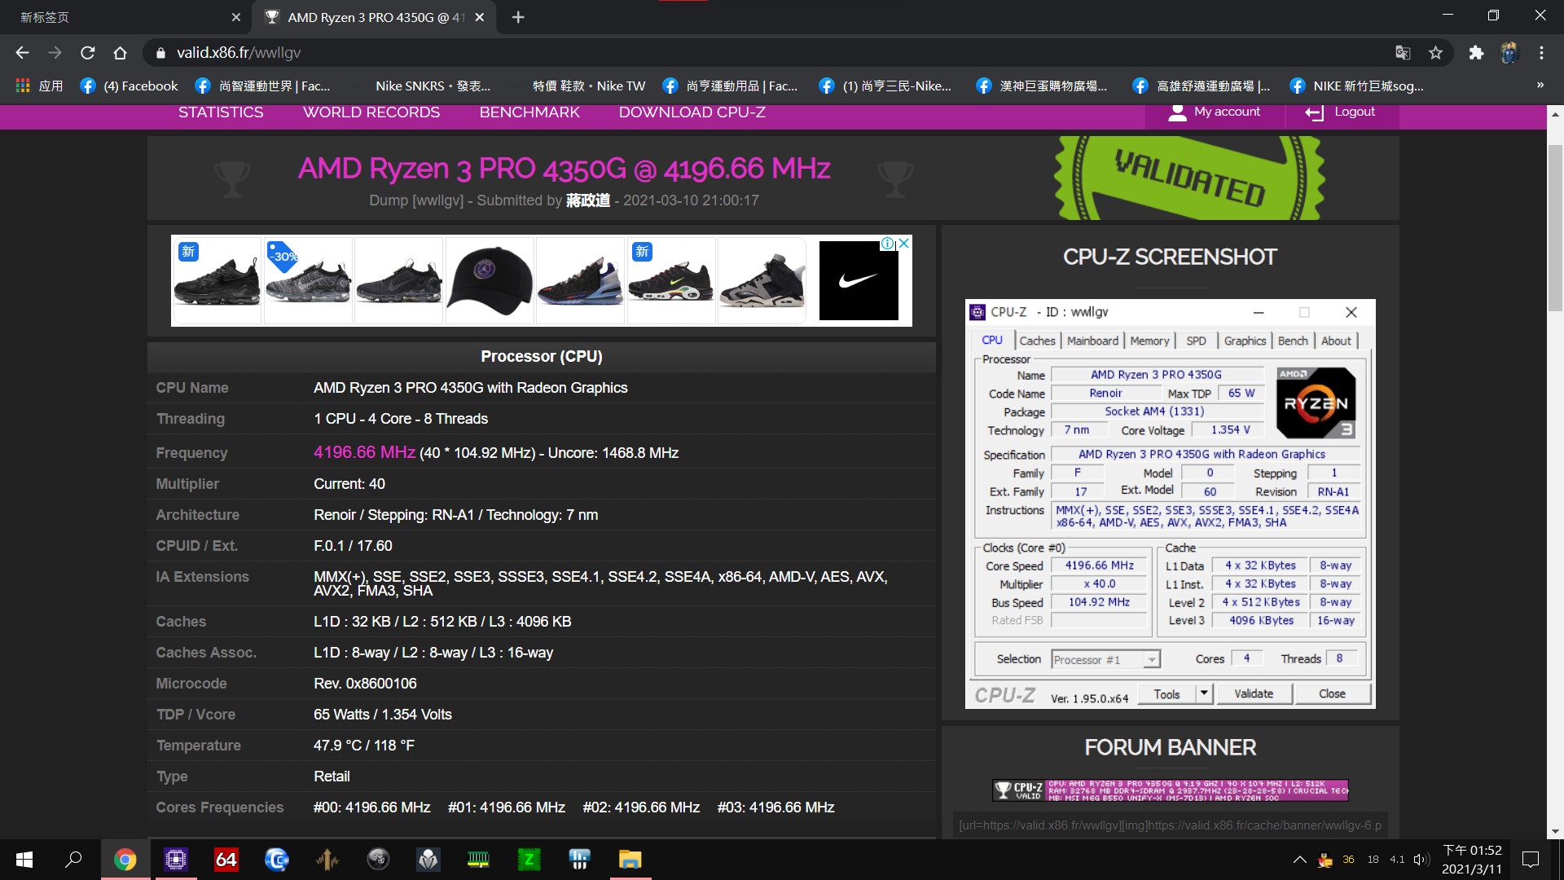Click the Tools button in CPU-Z

click(1166, 694)
